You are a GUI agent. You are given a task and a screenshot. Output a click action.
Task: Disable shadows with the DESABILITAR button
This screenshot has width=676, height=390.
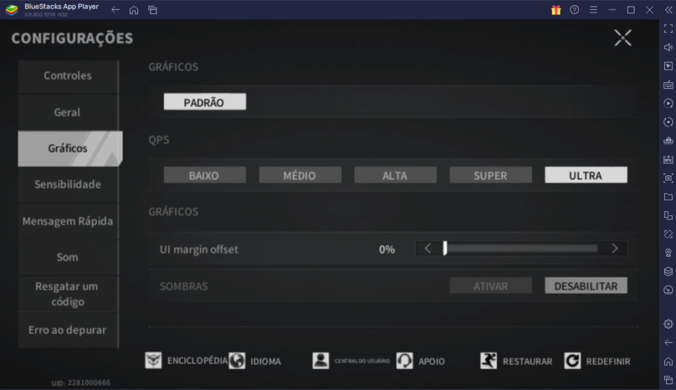pyautogui.click(x=585, y=285)
